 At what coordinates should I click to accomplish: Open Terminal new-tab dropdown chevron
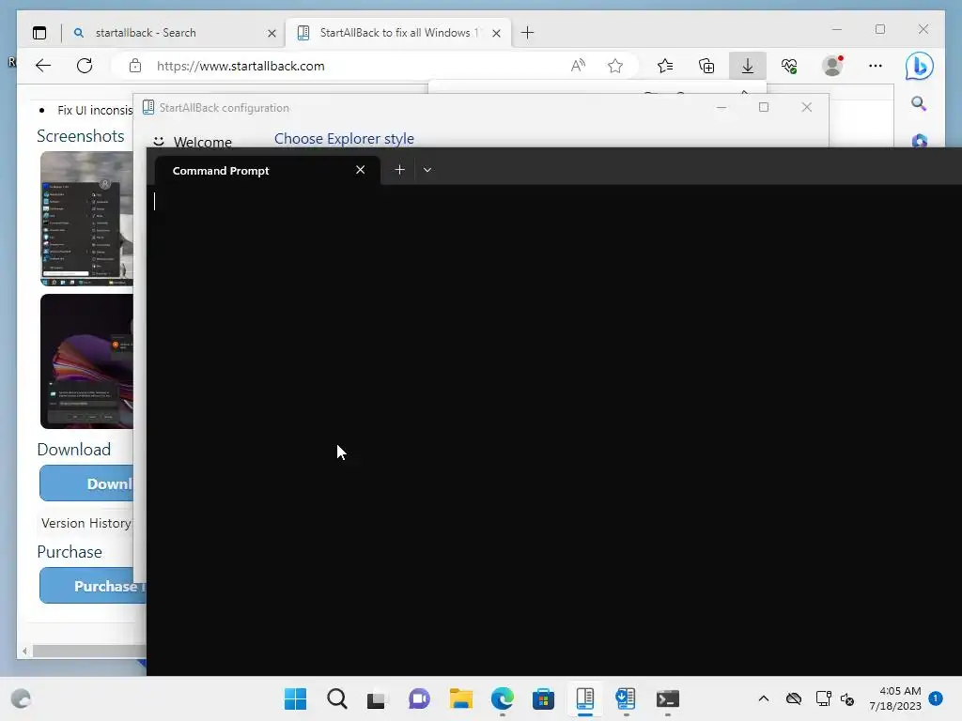tap(427, 170)
